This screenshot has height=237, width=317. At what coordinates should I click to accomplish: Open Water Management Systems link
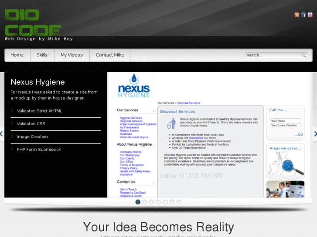138,124
